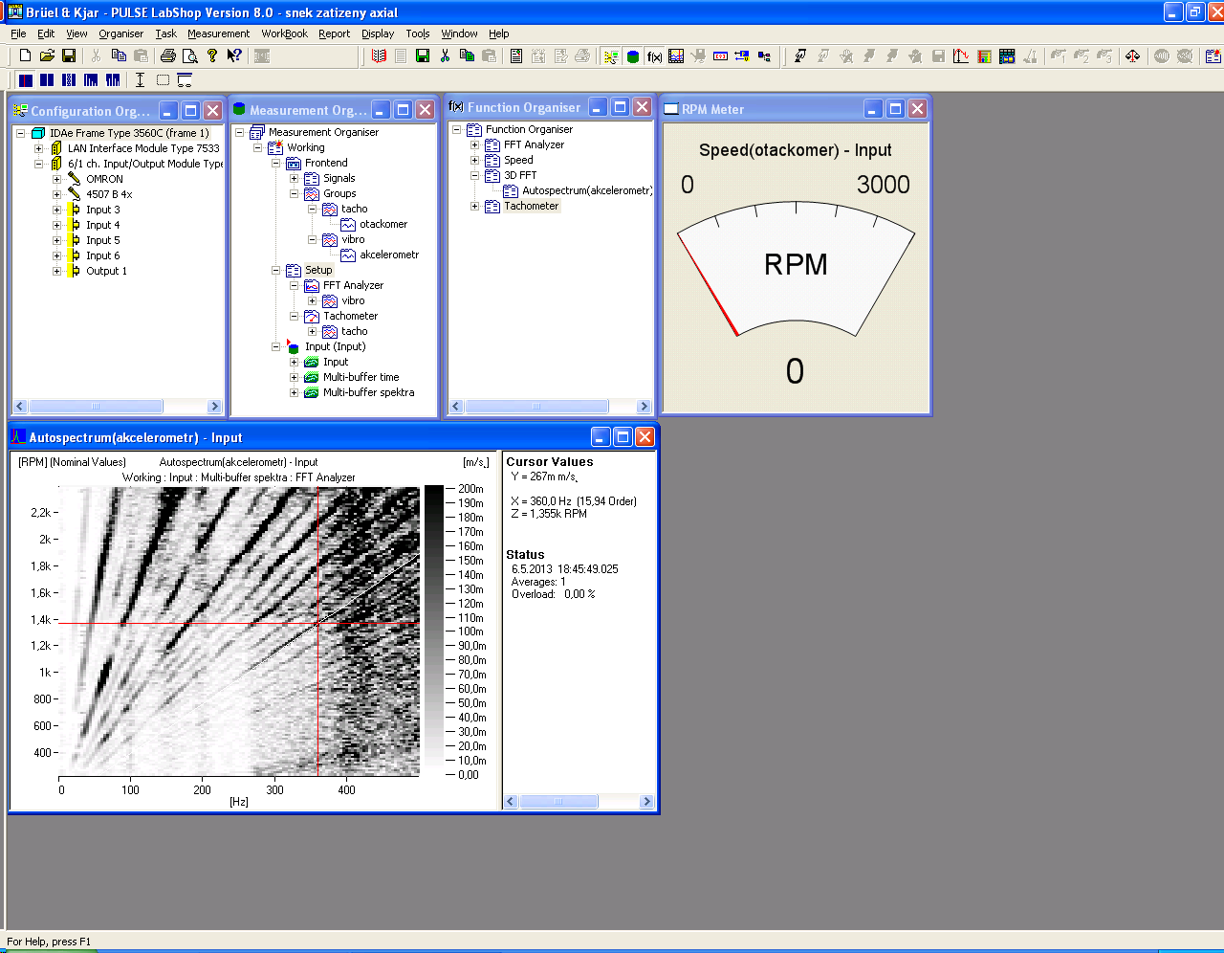Click the blue-yellow grid table toolbar icon

(1007, 56)
